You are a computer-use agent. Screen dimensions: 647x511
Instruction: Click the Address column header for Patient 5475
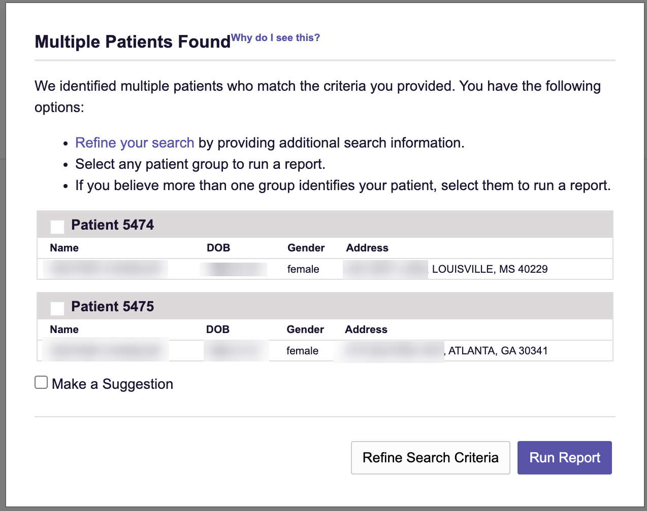point(366,330)
